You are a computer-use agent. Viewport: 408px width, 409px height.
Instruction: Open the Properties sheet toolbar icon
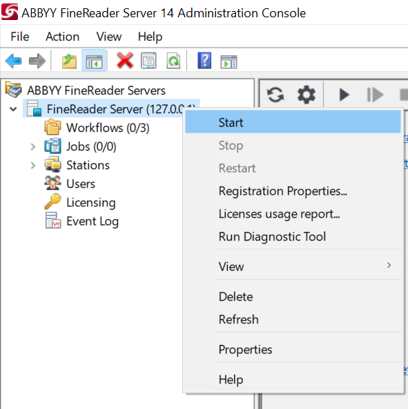point(148,61)
